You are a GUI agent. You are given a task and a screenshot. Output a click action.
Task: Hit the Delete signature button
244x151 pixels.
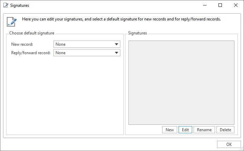(x=225, y=130)
